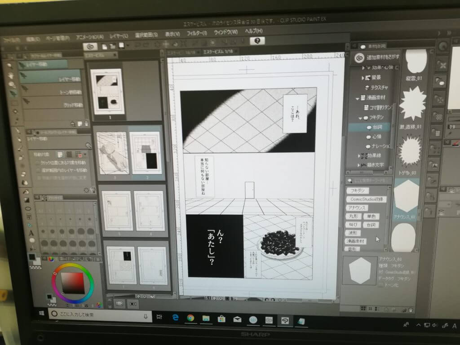Click the Open file icon in command bar

113,46
